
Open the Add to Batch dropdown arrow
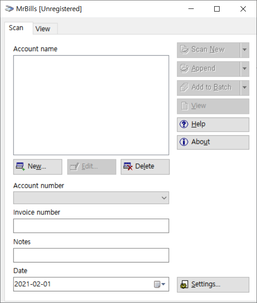click(245, 88)
